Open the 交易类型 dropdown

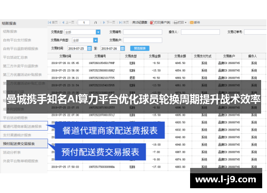(x=98, y=32)
